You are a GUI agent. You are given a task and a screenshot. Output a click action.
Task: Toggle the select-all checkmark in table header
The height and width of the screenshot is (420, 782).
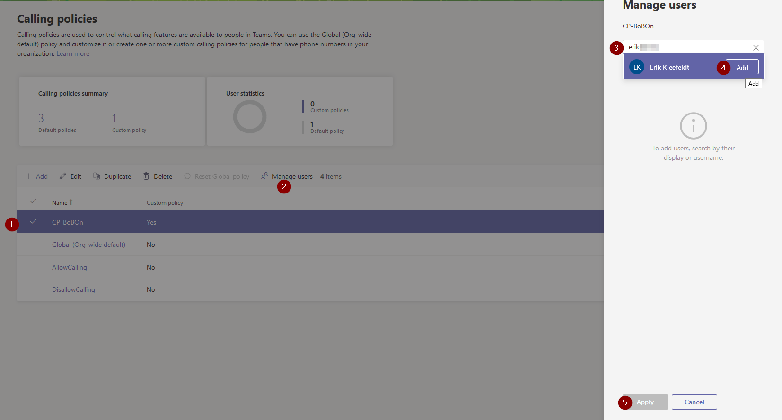point(33,201)
